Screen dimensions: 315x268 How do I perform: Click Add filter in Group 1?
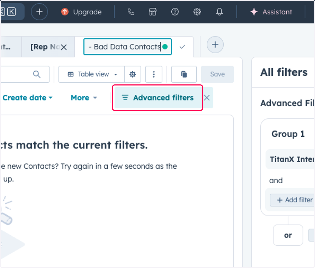292,200
